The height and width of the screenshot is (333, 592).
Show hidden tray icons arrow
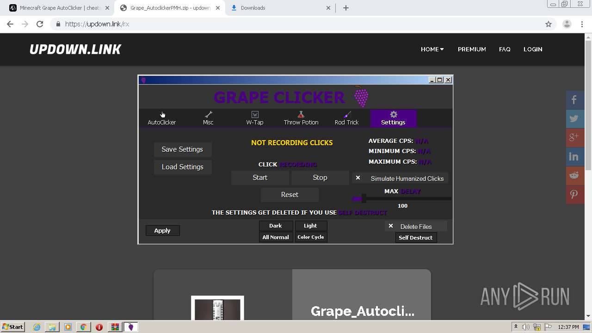click(516, 327)
